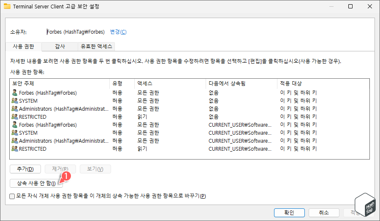Switch to the 사용 권한 tab
This screenshot has width=380, height=221.
click(24, 46)
